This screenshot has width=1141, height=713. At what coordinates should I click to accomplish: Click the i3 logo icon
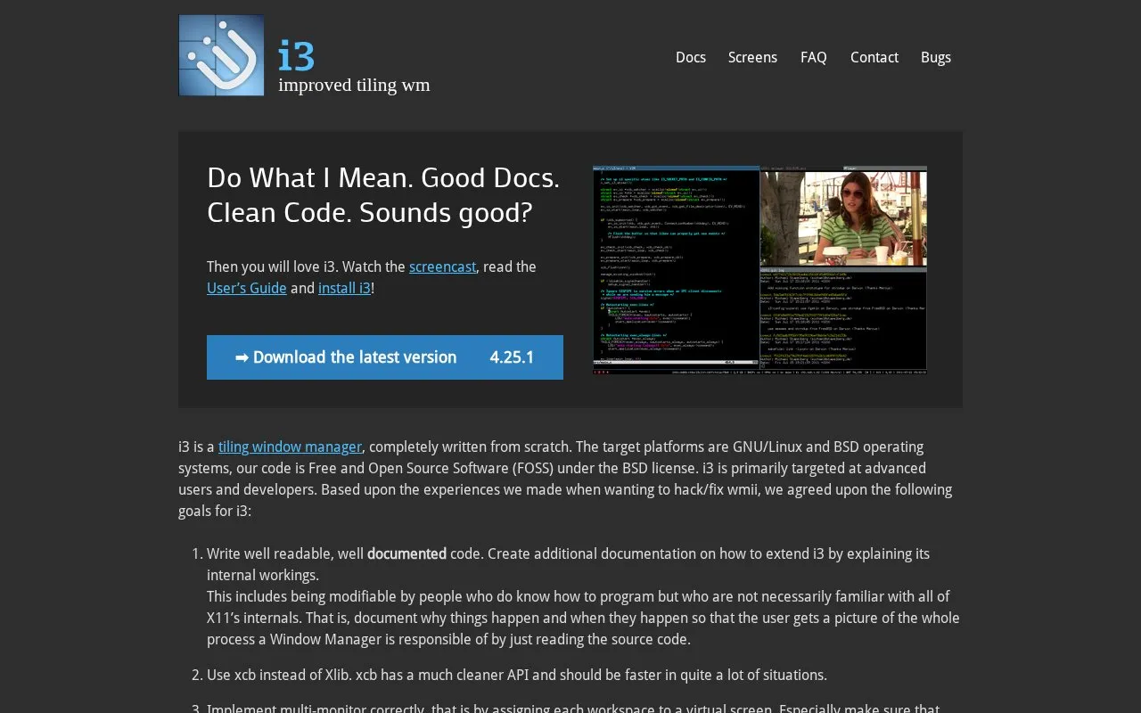[x=221, y=55]
